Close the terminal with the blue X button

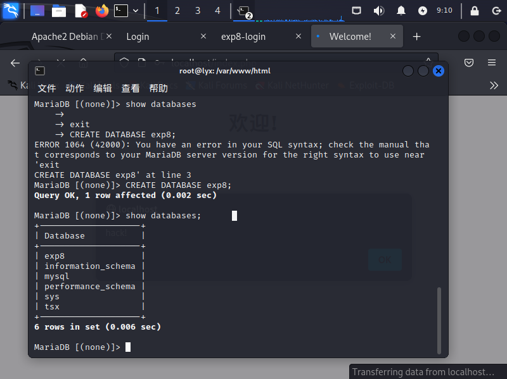[x=439, y=71]
